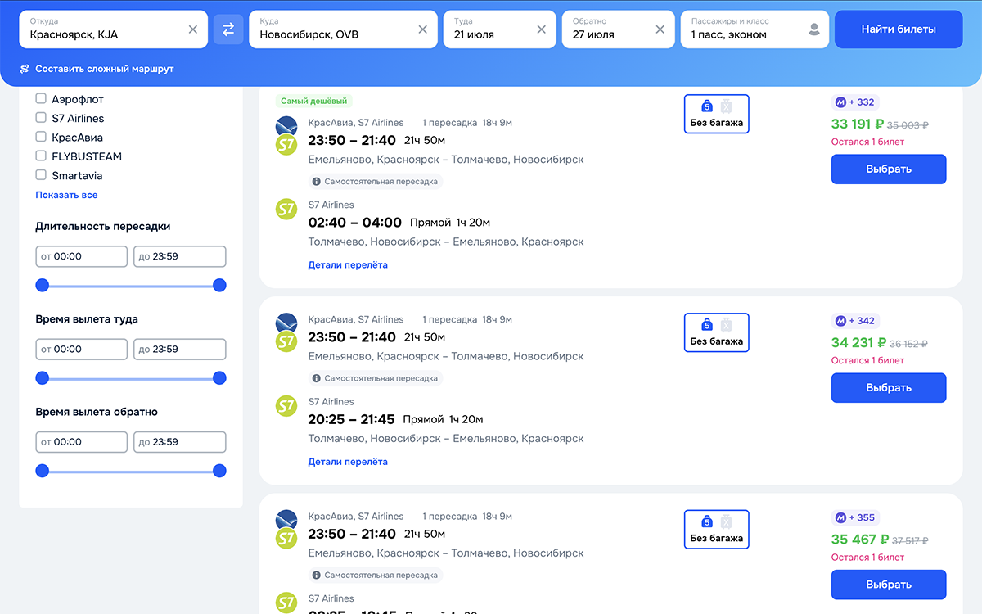Click the complex route icon
This screenshot has height=614, width=982.
[25, 69]
